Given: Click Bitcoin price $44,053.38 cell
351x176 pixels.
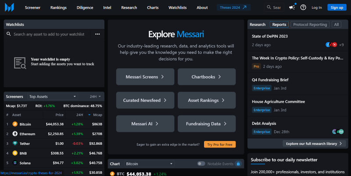Looking at the screenshot, I should click(x=54, y=124).
